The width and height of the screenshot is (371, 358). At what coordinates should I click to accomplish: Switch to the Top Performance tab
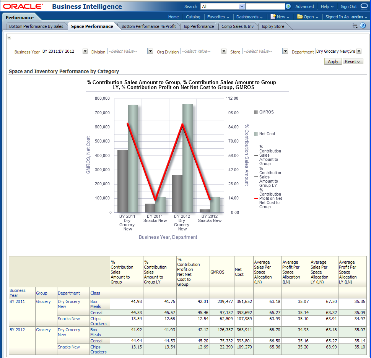[x=198, y=26]
